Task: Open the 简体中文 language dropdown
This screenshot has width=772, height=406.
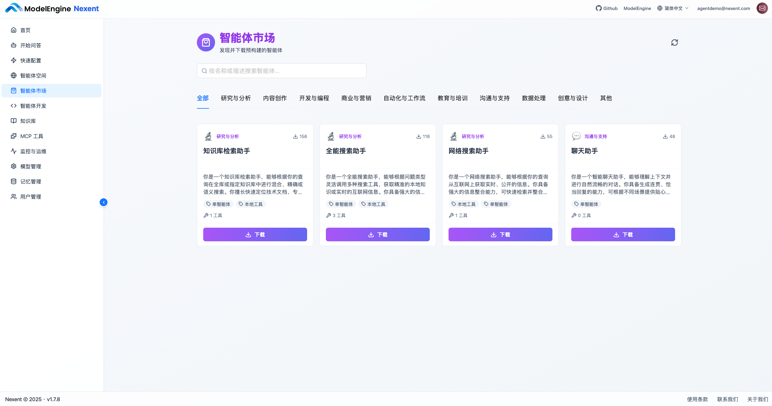Action: tap(673, 8)
